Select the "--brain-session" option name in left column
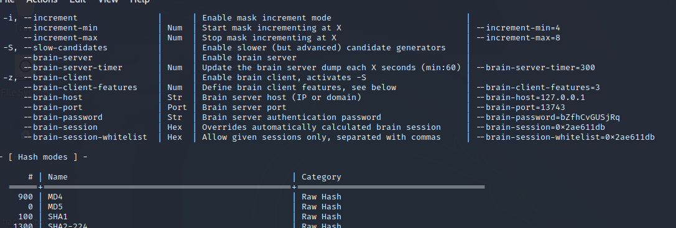This screenshot has height=228, width=676. (60, 127)
